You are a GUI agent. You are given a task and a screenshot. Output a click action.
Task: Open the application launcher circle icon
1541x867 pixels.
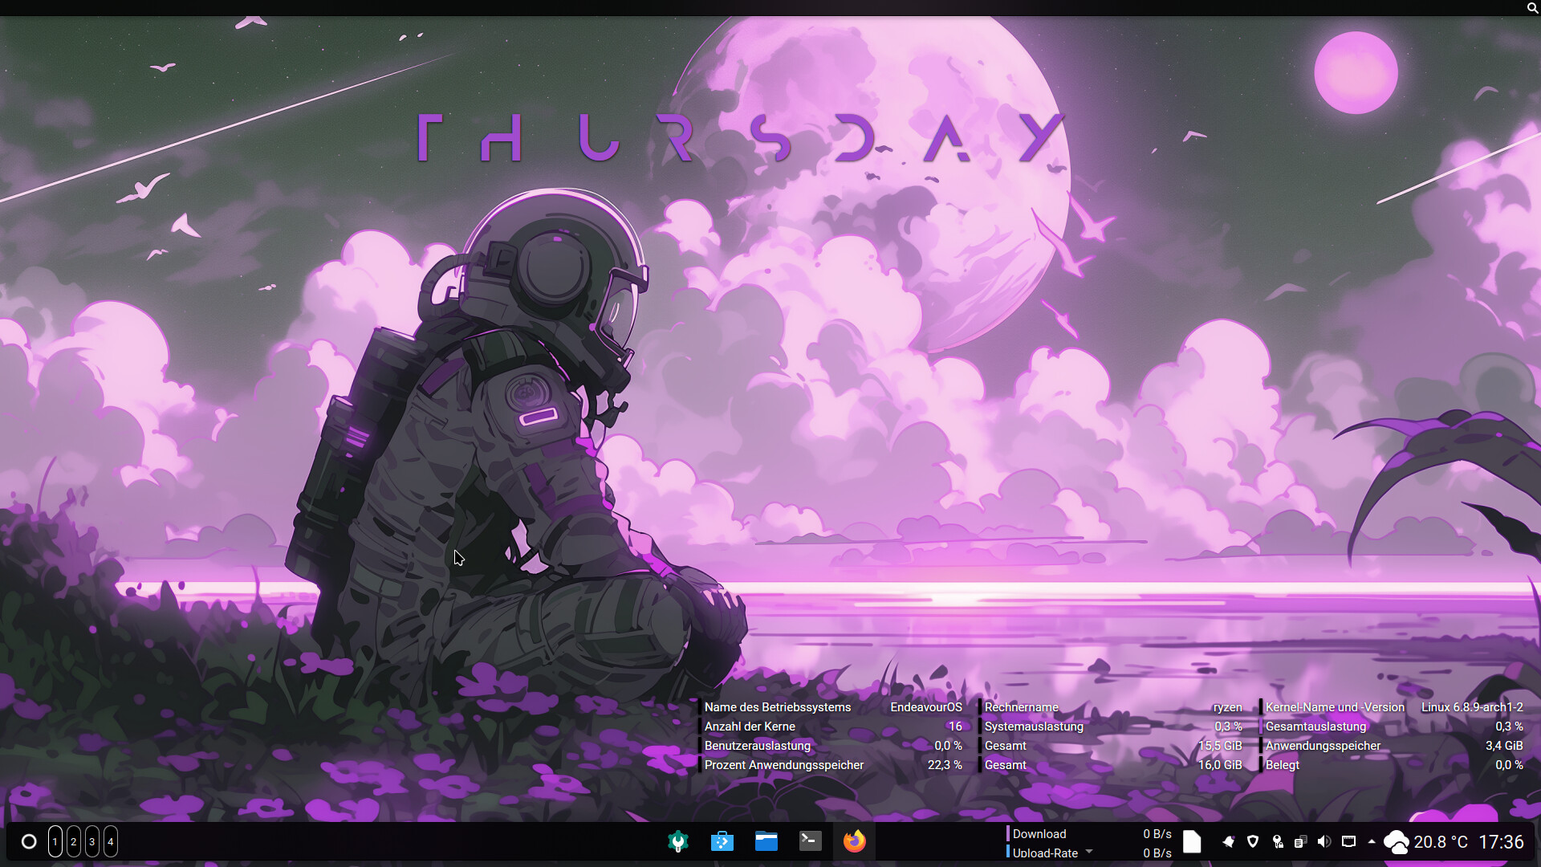(29, 841)
